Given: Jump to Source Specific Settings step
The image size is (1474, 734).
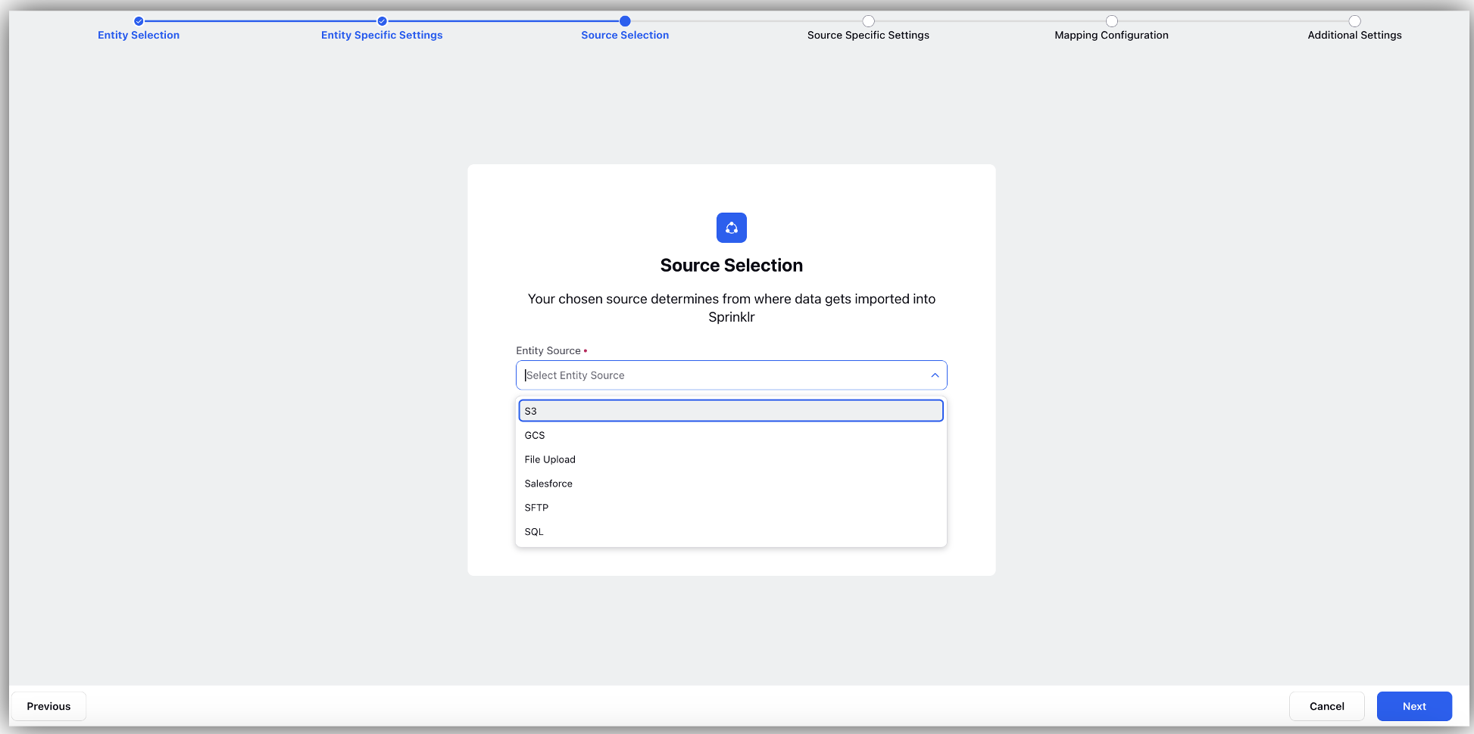Looking at the screenshot, I should pyautogui.click(x=868, y=35).
